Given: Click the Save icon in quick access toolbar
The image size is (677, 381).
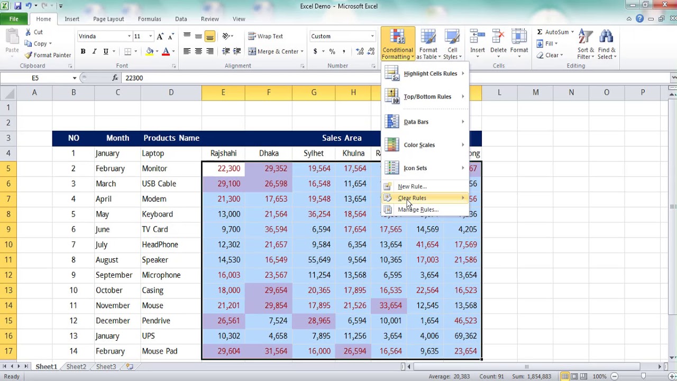Looking at the screenshot, I should [x=18, y=6].
